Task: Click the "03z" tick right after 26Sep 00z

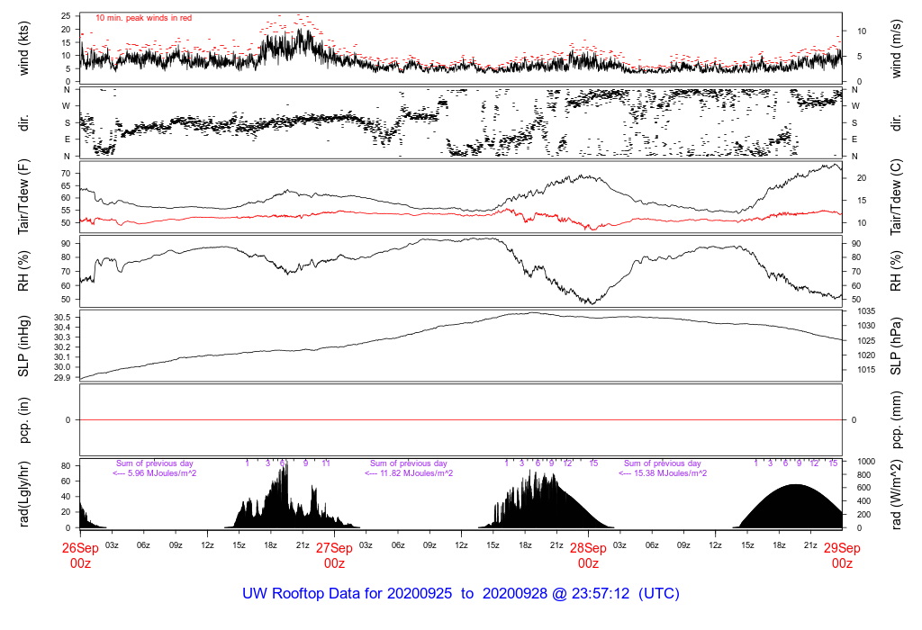Action: pos(112,545)
